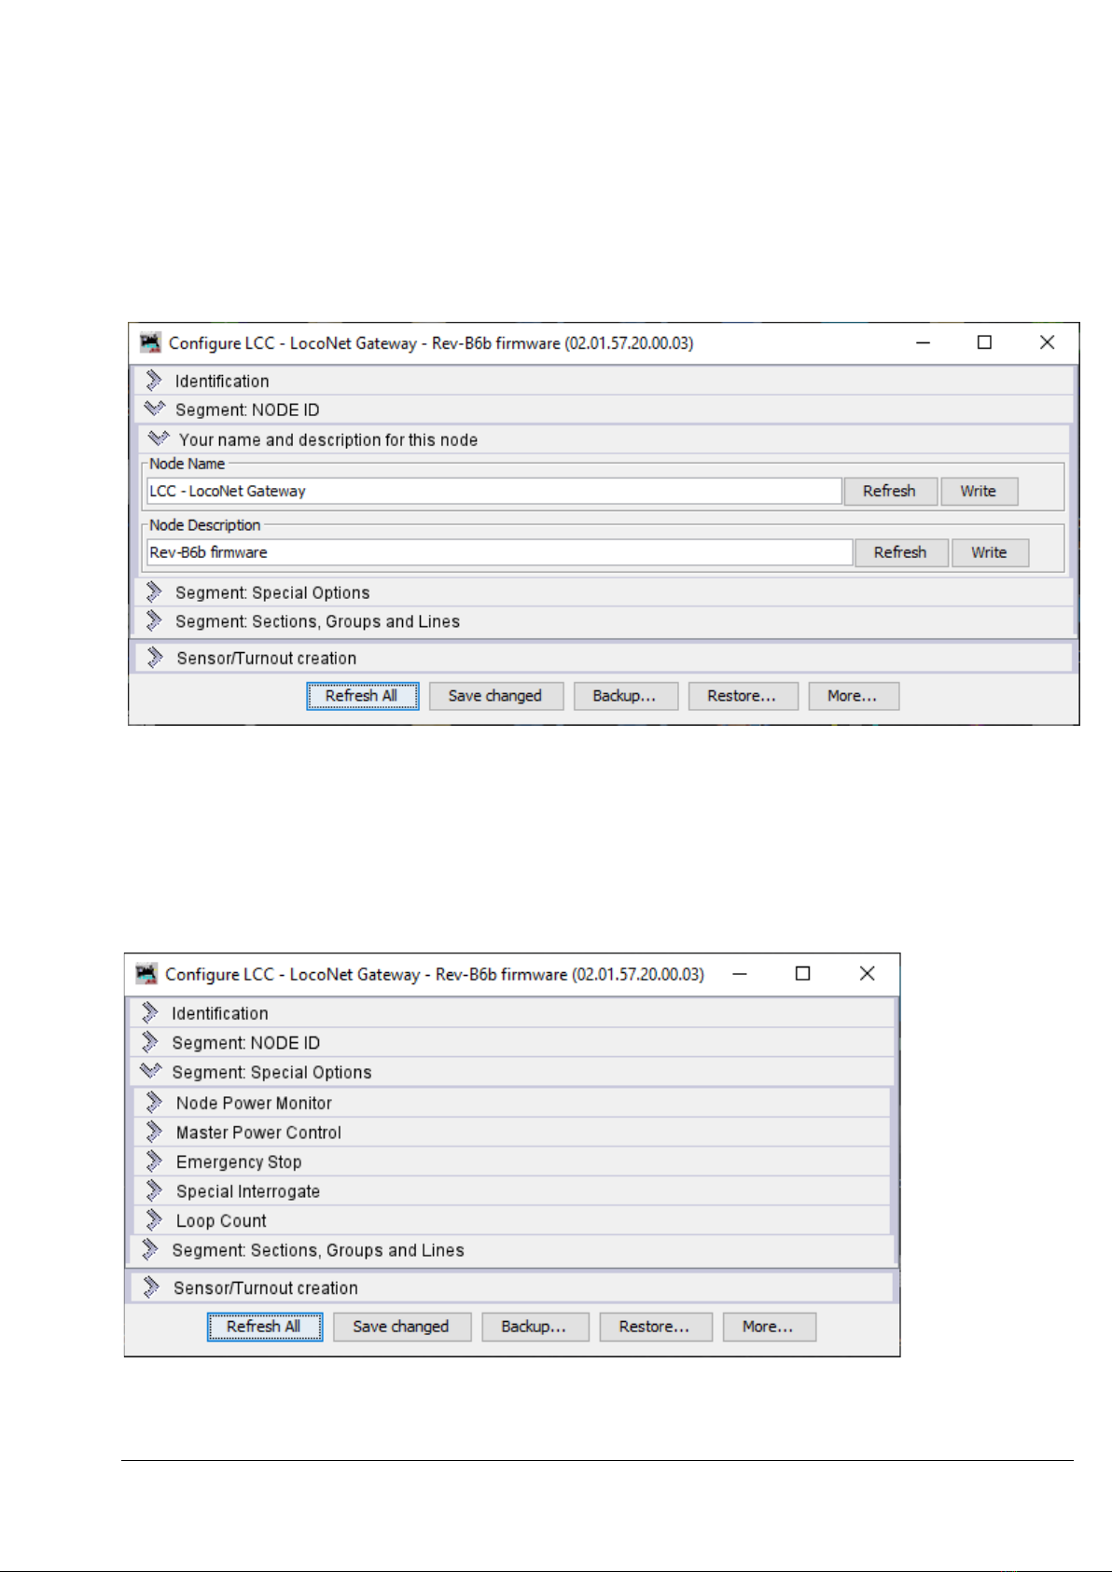Image resolution: width=1112 pixels, height=1572 pixels.
Task: Click More... in the bottom window
Action: [x=769, y=1327]
